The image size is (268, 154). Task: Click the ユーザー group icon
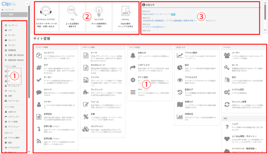pos(227,56)
